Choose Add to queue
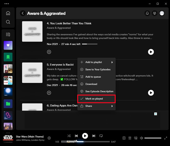The image size is (170, 146). click(x=96, y=77)
